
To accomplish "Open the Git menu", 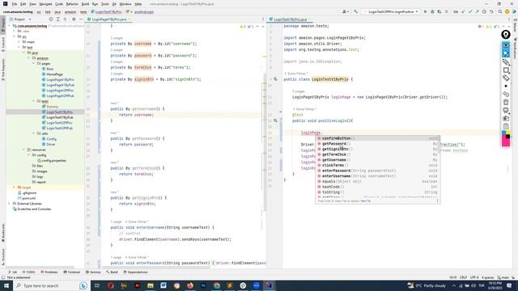I will coord(114,4).
